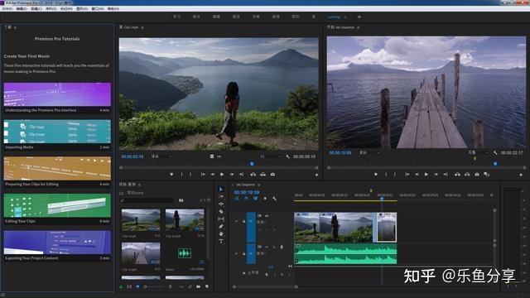Add marker in Source monitor
Image resolution: width=530 pixels, height=298 pixels.
[171, 175]
